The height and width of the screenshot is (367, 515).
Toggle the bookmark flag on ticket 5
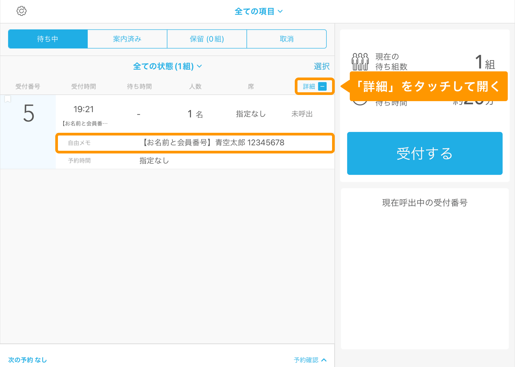click(x=8, y=99)
